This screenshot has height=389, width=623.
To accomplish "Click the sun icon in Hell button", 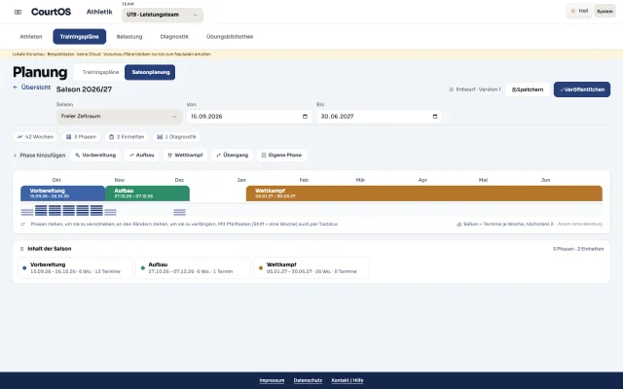I will (x=573, y=11).
